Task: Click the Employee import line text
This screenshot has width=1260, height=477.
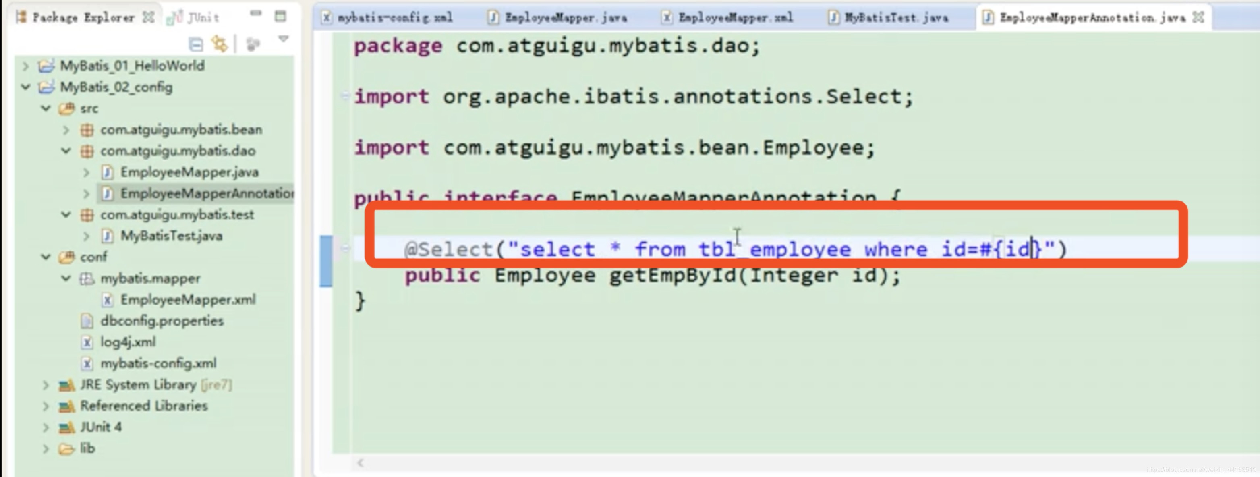Action: point(615,148)
